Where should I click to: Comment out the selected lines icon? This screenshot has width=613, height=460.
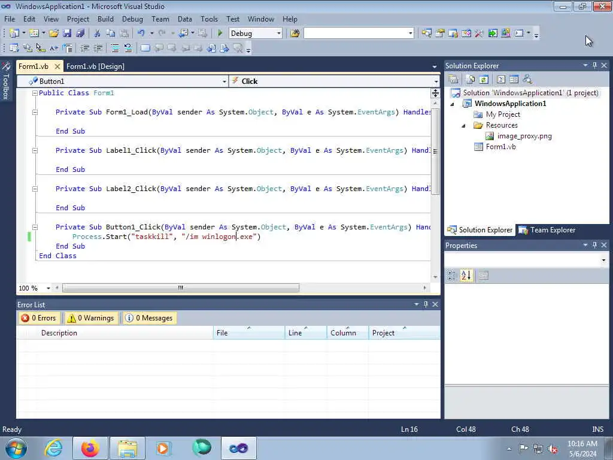pos(114,48)
